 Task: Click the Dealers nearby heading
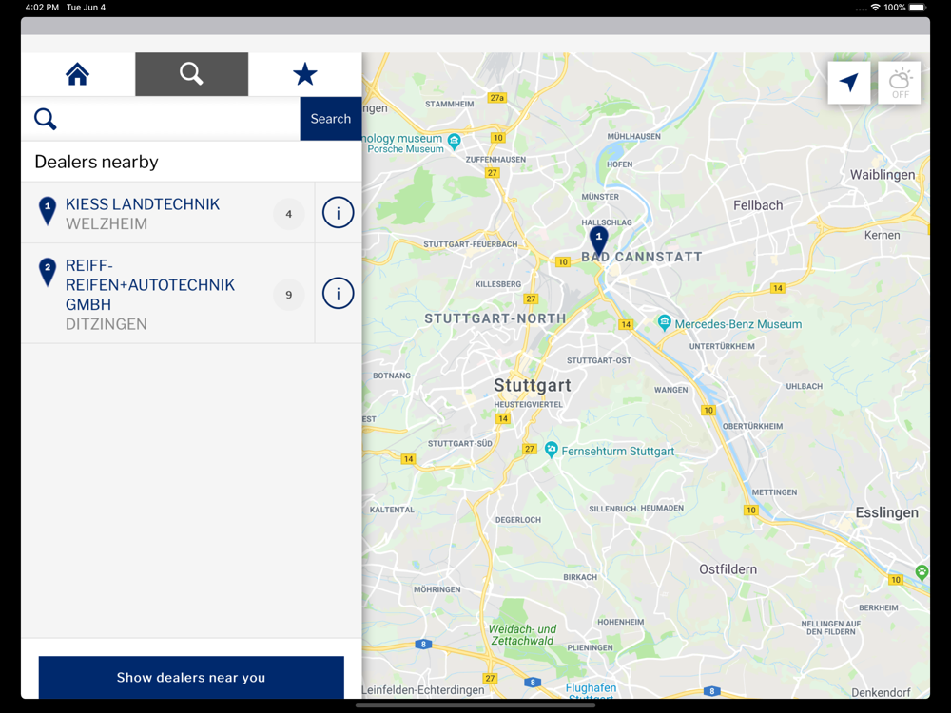[96, 162]
